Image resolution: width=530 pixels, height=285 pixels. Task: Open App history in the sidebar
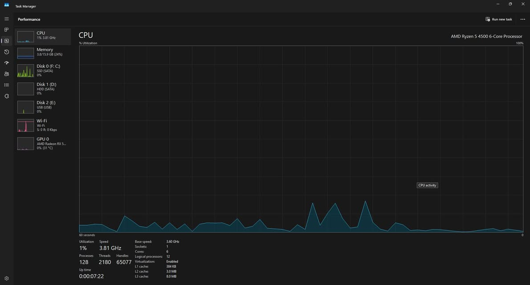coord(7,52)
